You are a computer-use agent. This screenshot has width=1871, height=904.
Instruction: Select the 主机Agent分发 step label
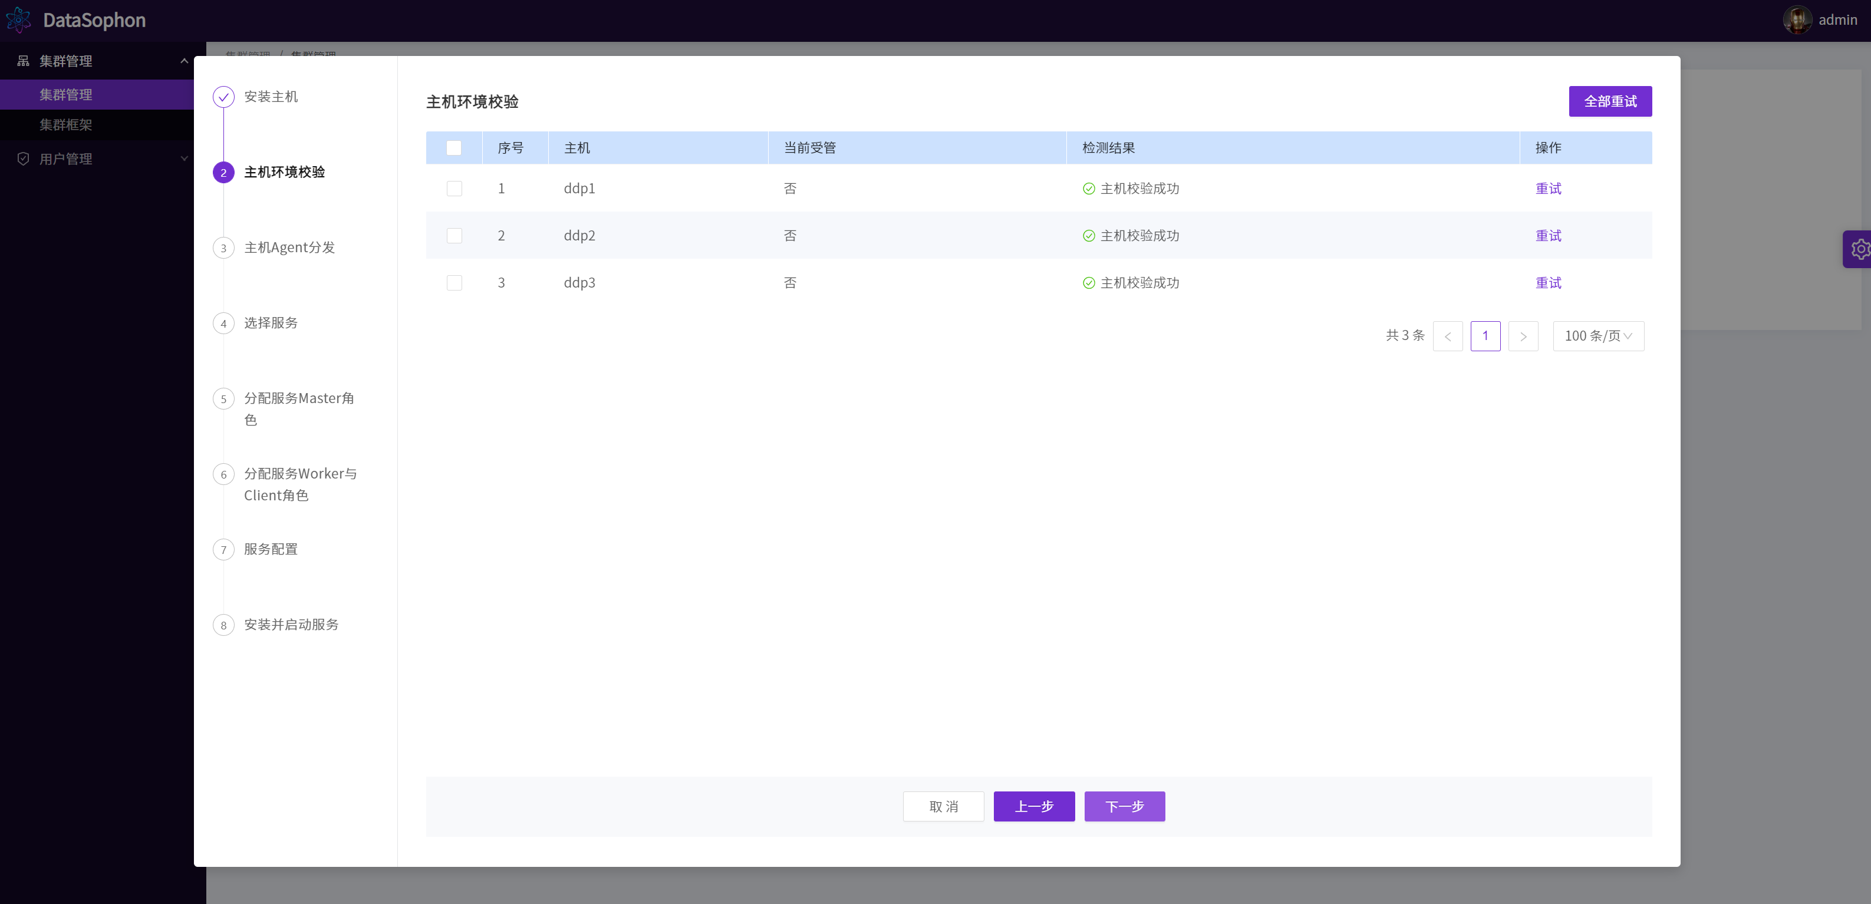point(289,248)
